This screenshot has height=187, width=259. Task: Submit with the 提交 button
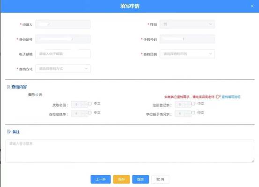coord(141,179)
